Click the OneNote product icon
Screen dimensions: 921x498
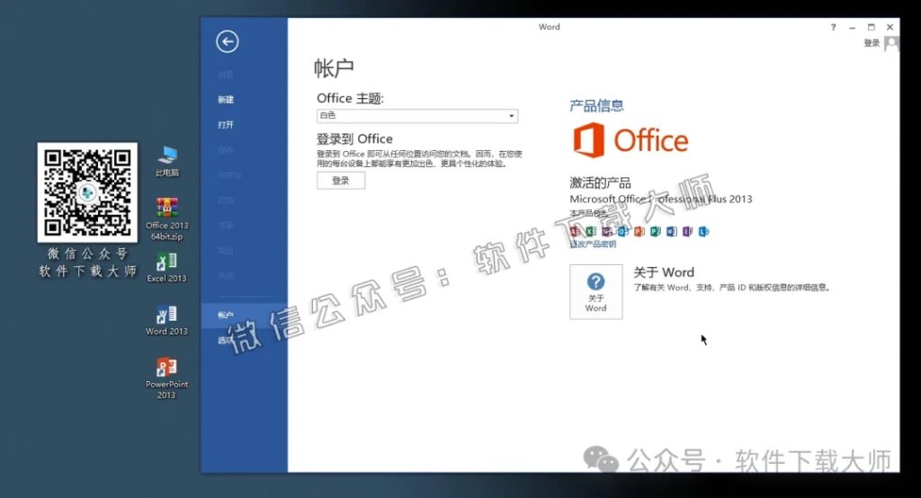(x=607, y=231)
